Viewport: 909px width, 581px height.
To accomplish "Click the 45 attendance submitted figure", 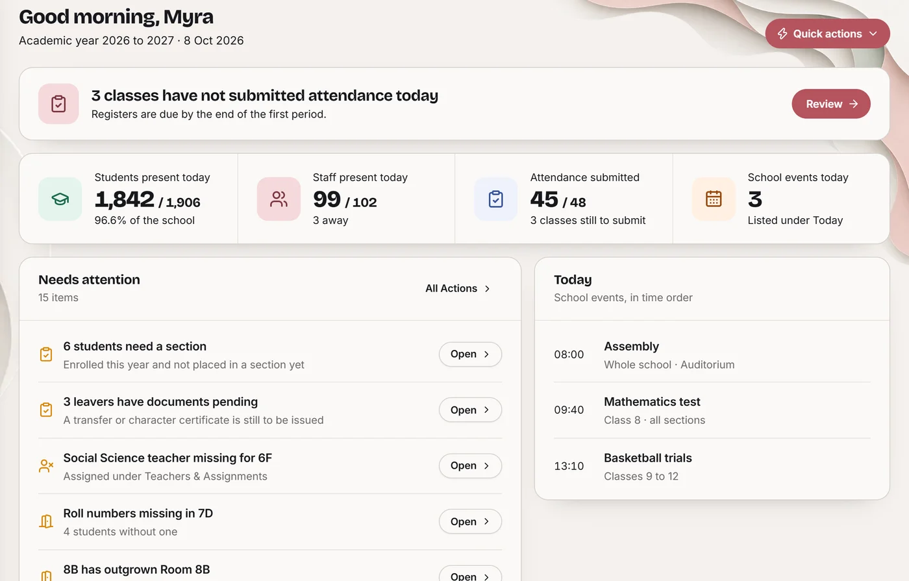I will (x=544, y=199).
